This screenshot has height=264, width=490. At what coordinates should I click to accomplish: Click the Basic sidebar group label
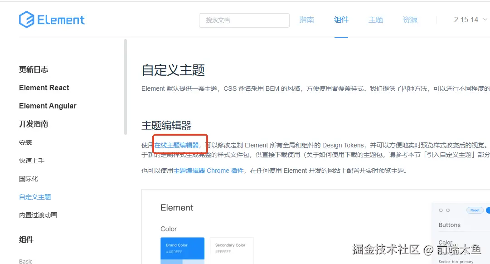pos(26,261)
